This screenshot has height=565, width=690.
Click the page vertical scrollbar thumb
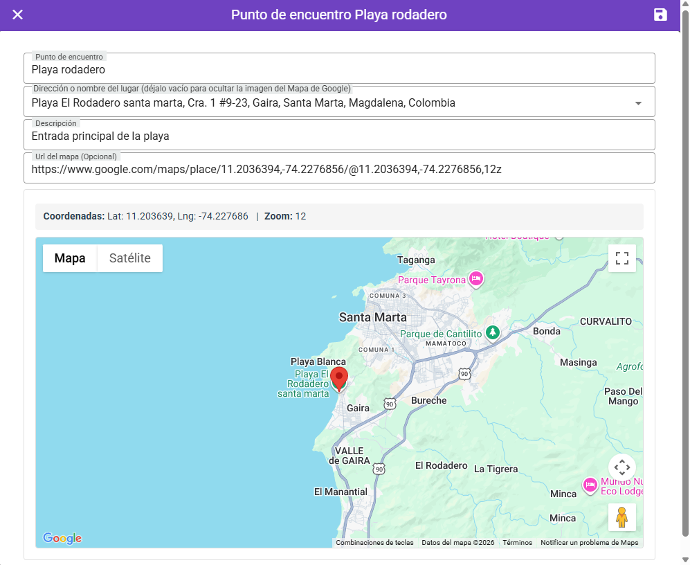click(685, 273)
